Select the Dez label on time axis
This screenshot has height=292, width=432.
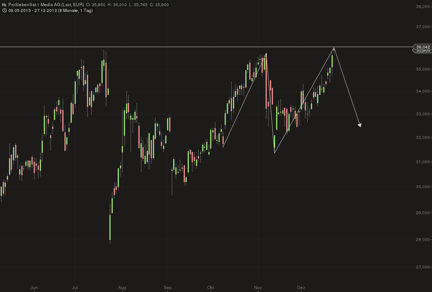click(x=301, y=288)
